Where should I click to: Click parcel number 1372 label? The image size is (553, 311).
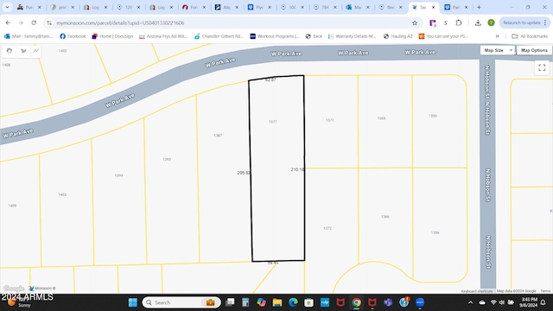(327, 228)
